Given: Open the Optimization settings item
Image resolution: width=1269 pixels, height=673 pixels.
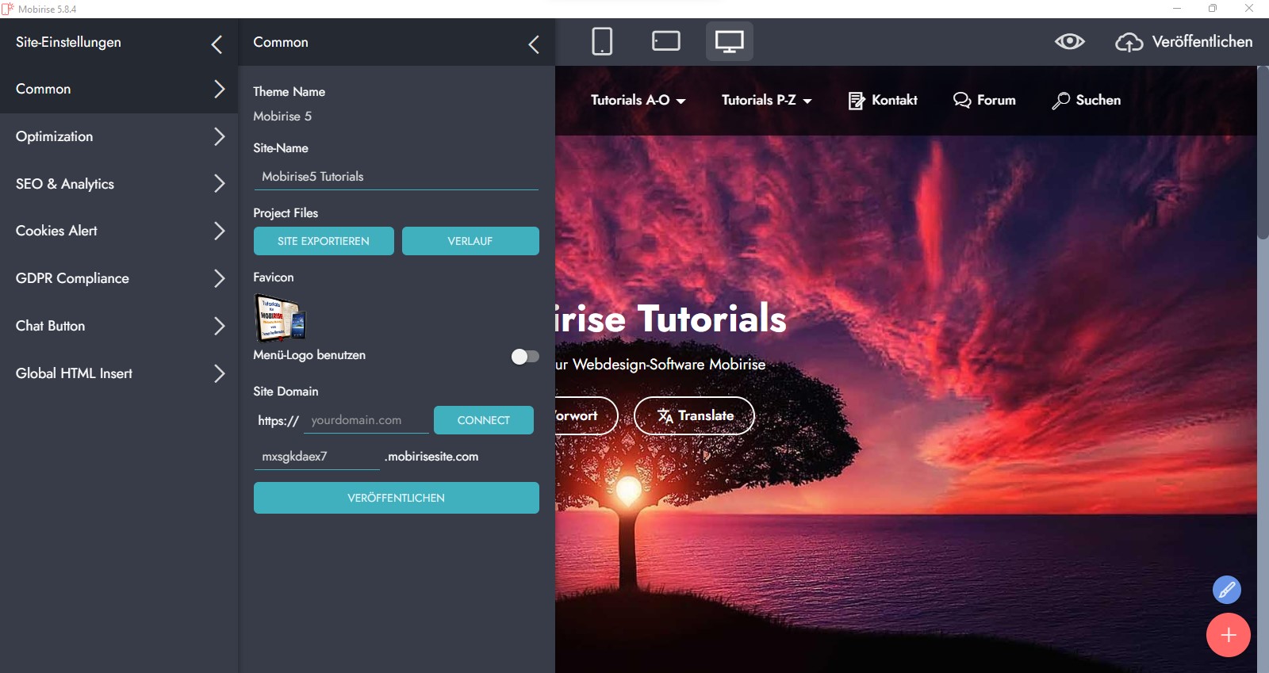Looking at the screenshot, I should coord(119,136).
